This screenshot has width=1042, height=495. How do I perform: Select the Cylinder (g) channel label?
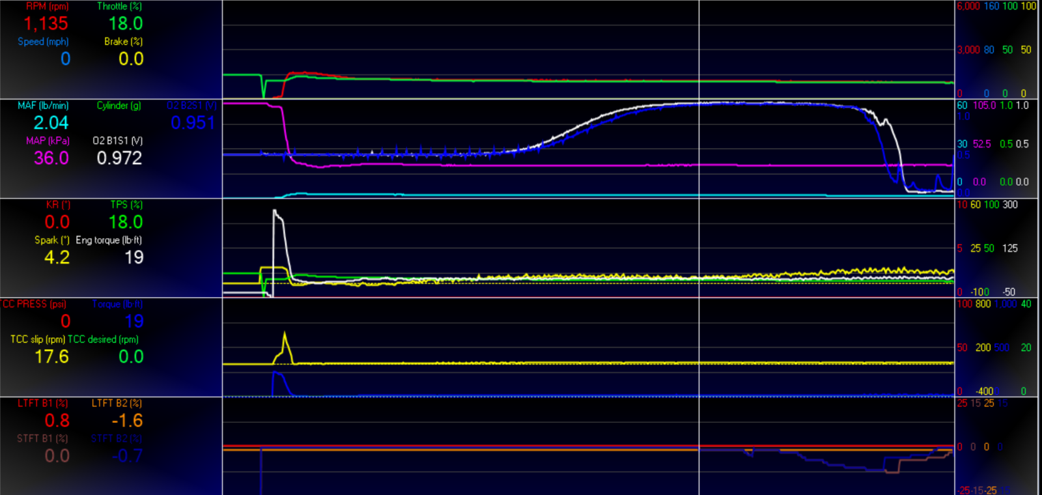coord(119,106)
